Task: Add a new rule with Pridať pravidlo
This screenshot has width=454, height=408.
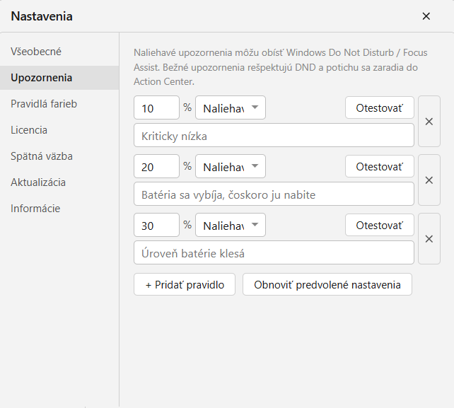Action: click(185, 284)
